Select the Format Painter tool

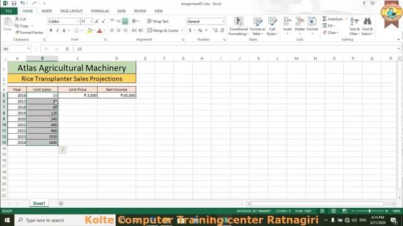(29, 33)
